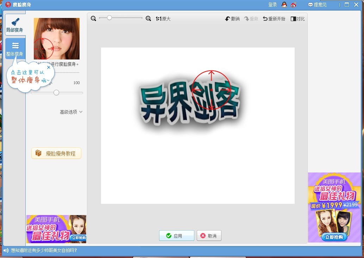Click the 秀 app logo icon
The width and height of the screenshot is (364, 258).
(8, 5)
